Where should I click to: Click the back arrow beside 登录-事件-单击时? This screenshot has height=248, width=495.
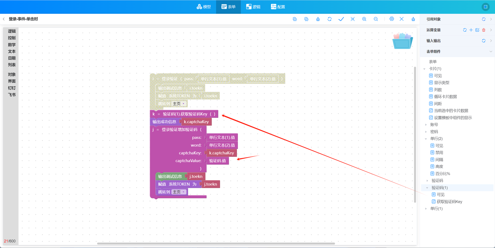pos(4,19)
